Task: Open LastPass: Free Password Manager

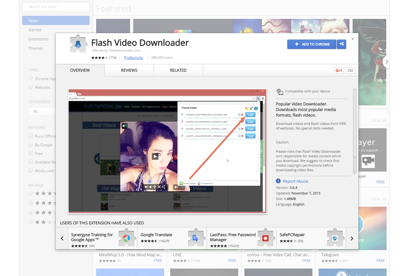Action: coord(242,238)
